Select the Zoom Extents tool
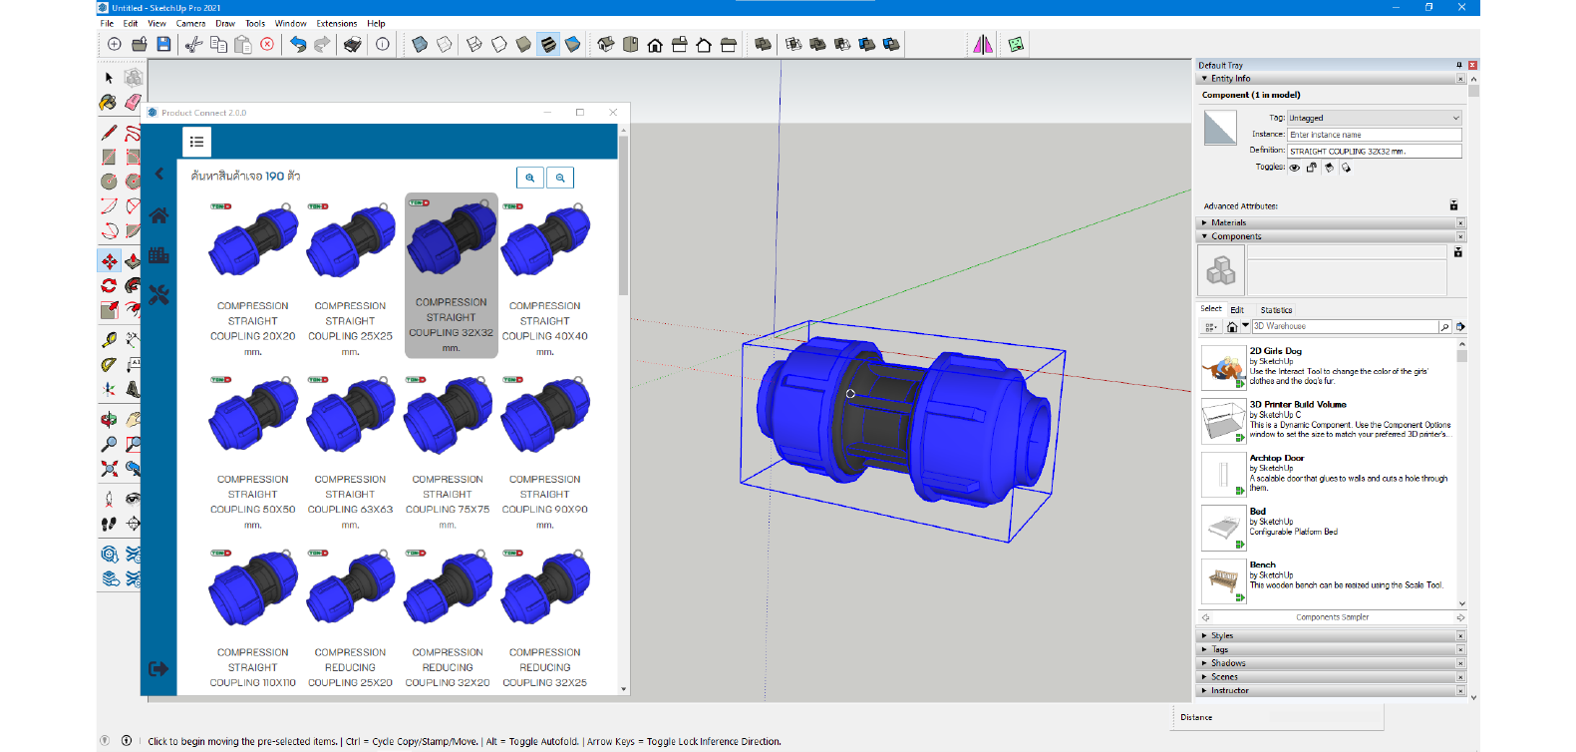The height and width of the screenshot is (752, 1576). [x=109, y=468]
